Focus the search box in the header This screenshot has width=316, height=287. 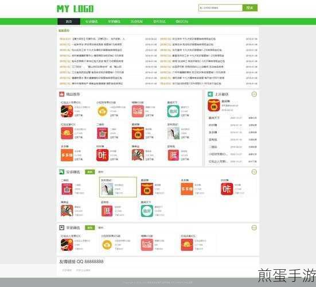(x=220, y=7)
